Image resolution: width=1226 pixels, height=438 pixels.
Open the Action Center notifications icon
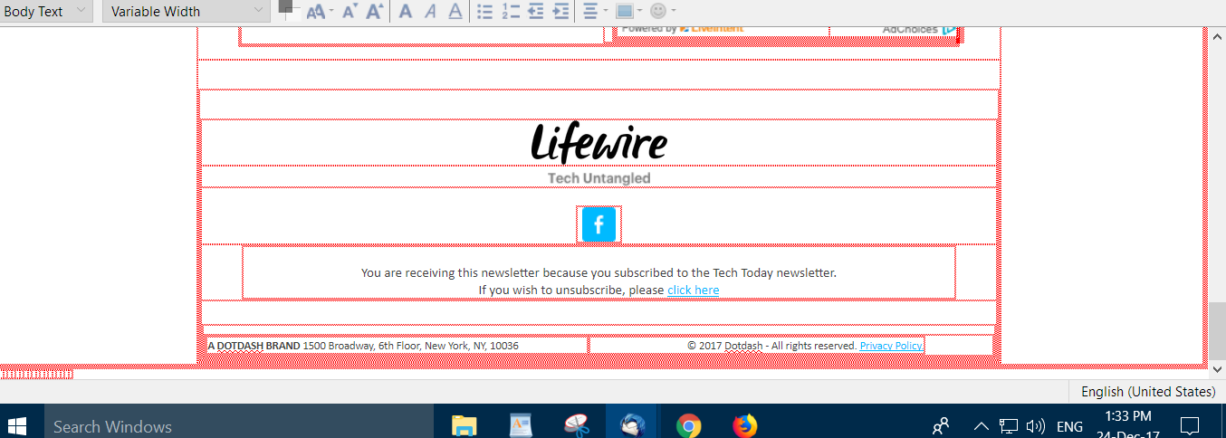coord(1191,425)
